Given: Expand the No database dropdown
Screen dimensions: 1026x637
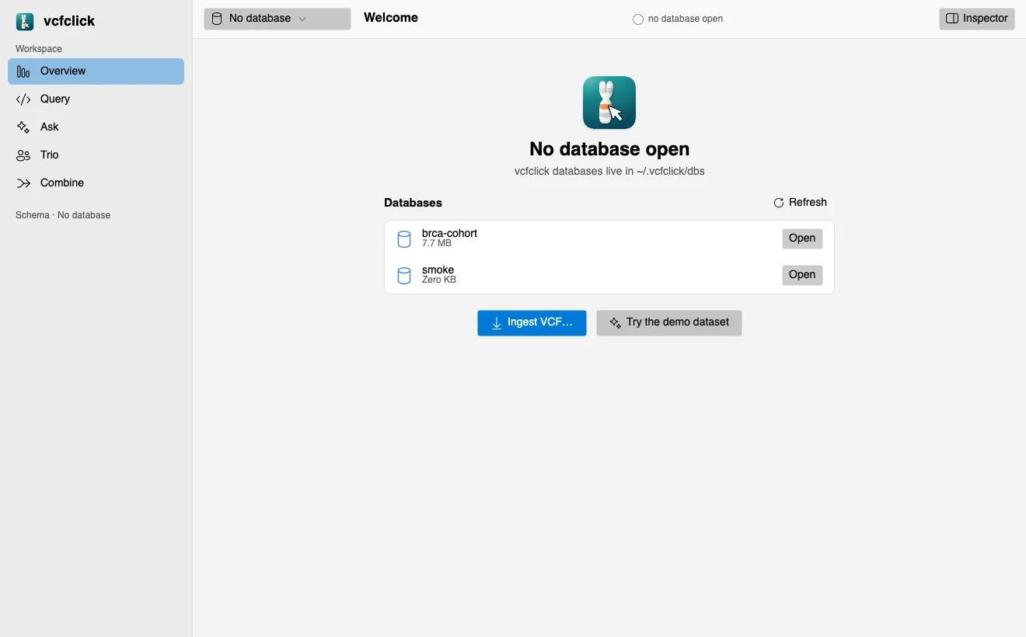Looking at the screenshot, I should [277, 19].
